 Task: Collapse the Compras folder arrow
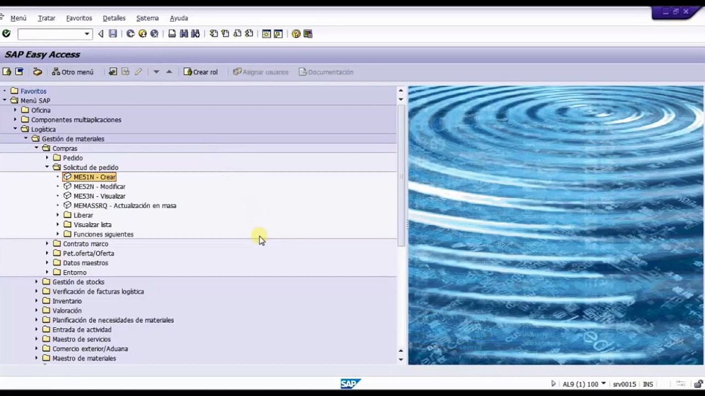click(x=36, y=148)
